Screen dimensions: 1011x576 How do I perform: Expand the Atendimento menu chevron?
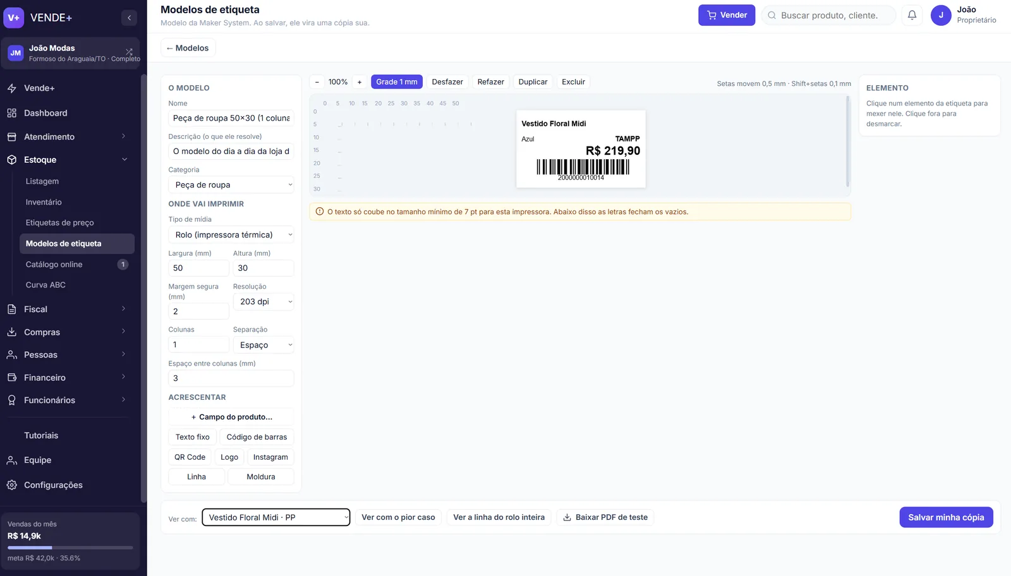pos(123,136)
